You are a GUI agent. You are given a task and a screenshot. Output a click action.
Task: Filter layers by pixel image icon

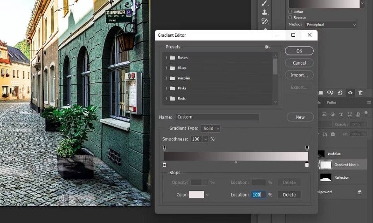click(324, 115)
